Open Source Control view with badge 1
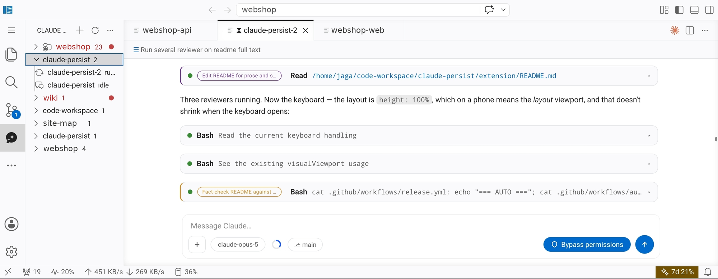This screenshot has height=279, width=718. pyautogui.click(x=12, y=110)
